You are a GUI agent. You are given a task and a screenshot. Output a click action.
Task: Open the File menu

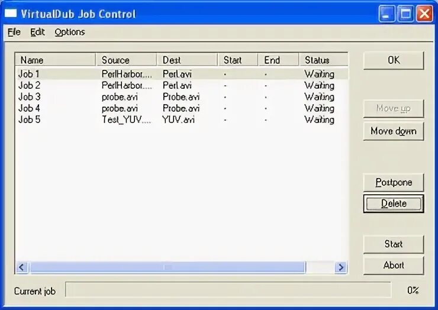14,32
